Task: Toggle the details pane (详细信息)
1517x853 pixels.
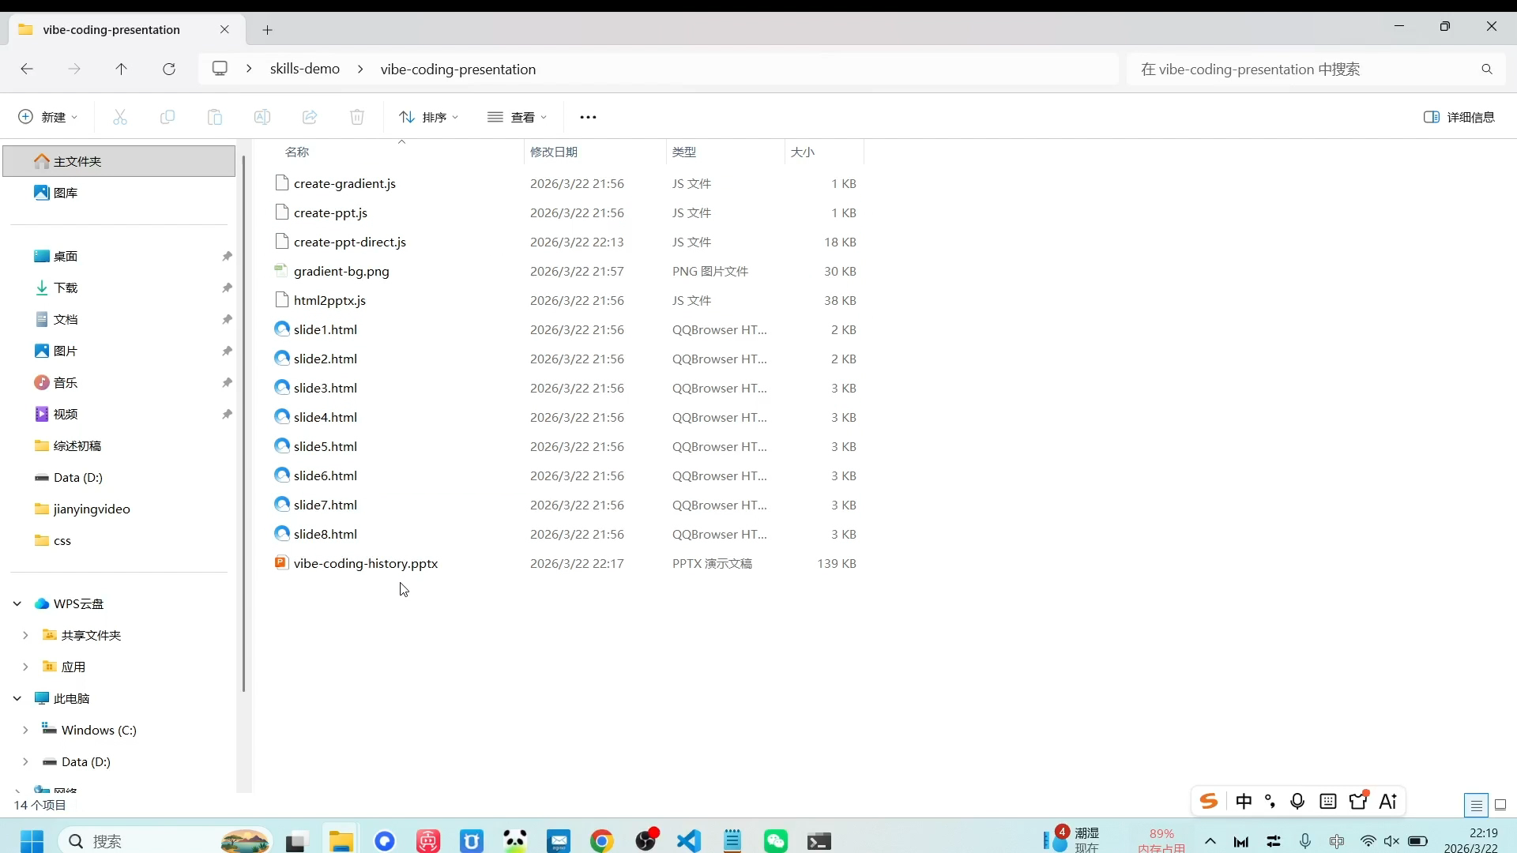Action: pos(1459,117)
